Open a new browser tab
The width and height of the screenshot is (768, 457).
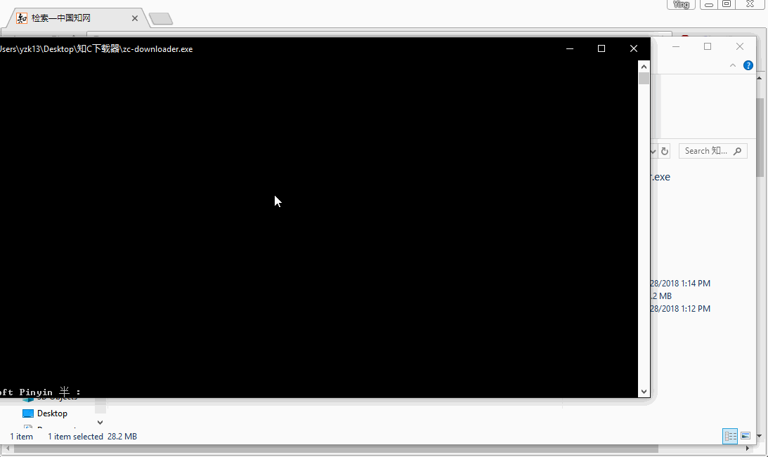(161, 19)
